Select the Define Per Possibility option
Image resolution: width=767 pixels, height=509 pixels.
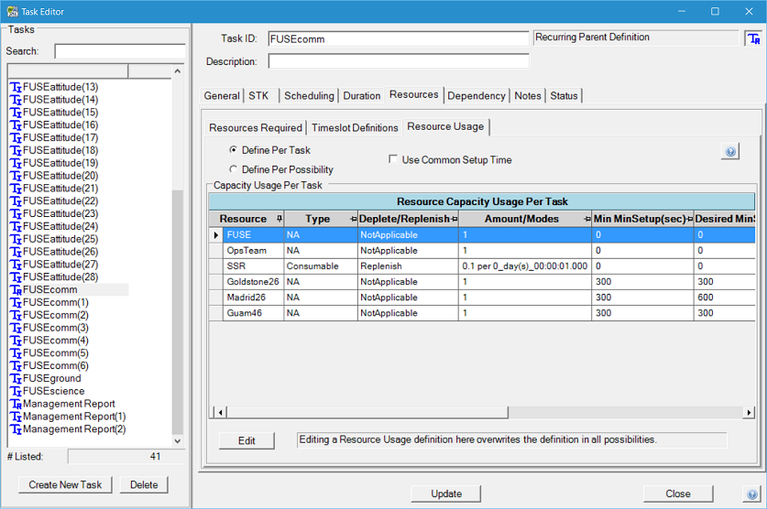(x=234, y=169)
